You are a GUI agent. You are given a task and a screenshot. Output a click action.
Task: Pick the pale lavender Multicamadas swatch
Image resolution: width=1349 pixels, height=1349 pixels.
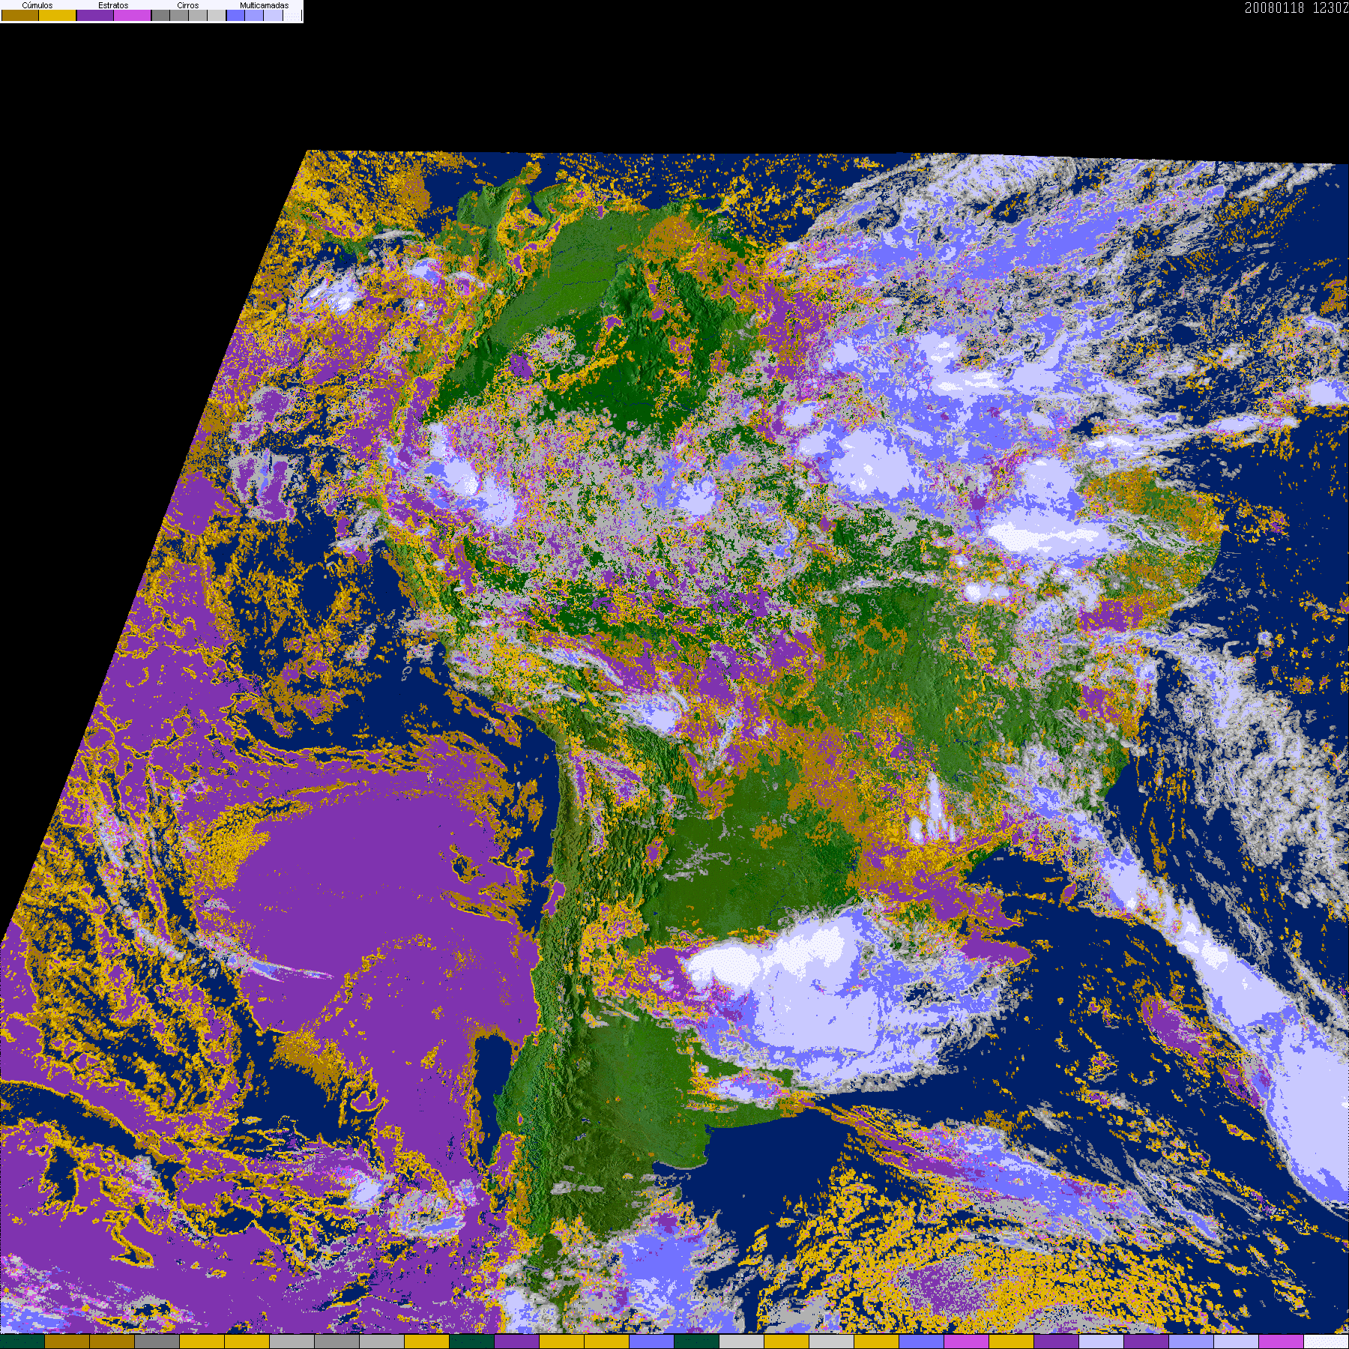273,16
